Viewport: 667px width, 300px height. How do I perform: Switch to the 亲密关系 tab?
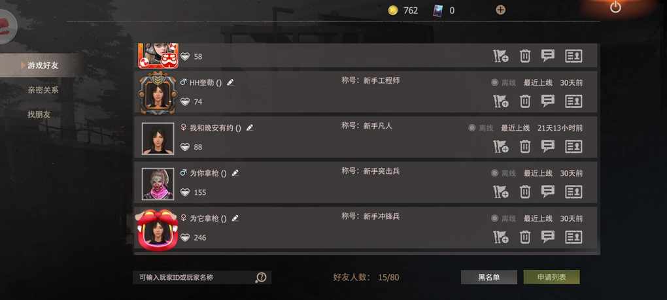(43, 90)
